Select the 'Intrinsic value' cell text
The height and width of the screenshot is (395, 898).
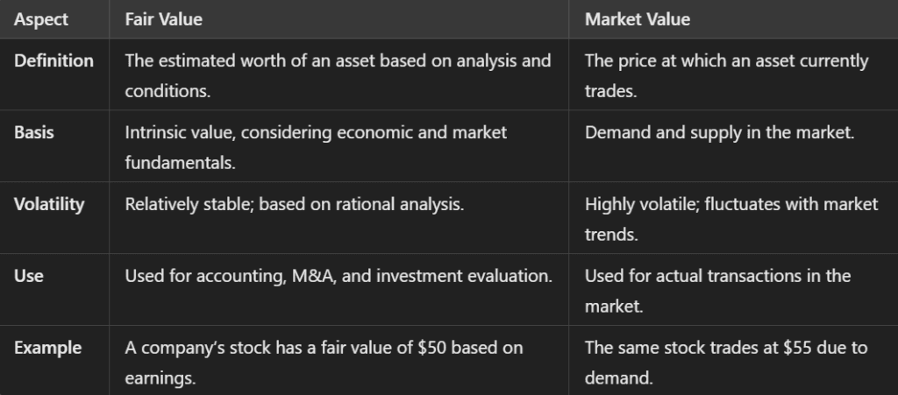point(316,147)
